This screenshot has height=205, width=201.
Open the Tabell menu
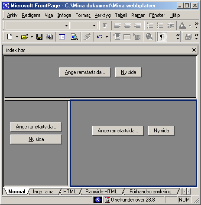tap(121, 15)
